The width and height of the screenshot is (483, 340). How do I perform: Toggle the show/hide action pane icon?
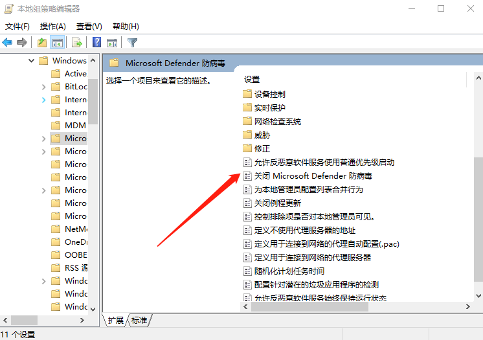[112, 43]
